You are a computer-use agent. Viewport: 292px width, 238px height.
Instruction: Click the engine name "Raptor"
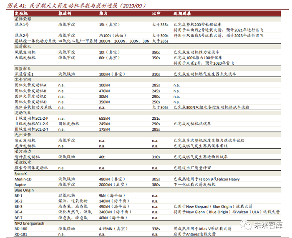pos(20,185)
